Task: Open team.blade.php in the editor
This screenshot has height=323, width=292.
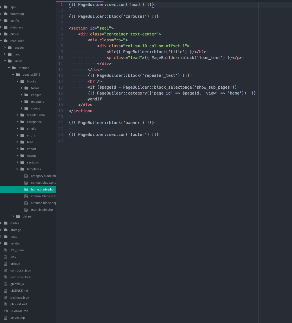Action: (x=42, y=210)
